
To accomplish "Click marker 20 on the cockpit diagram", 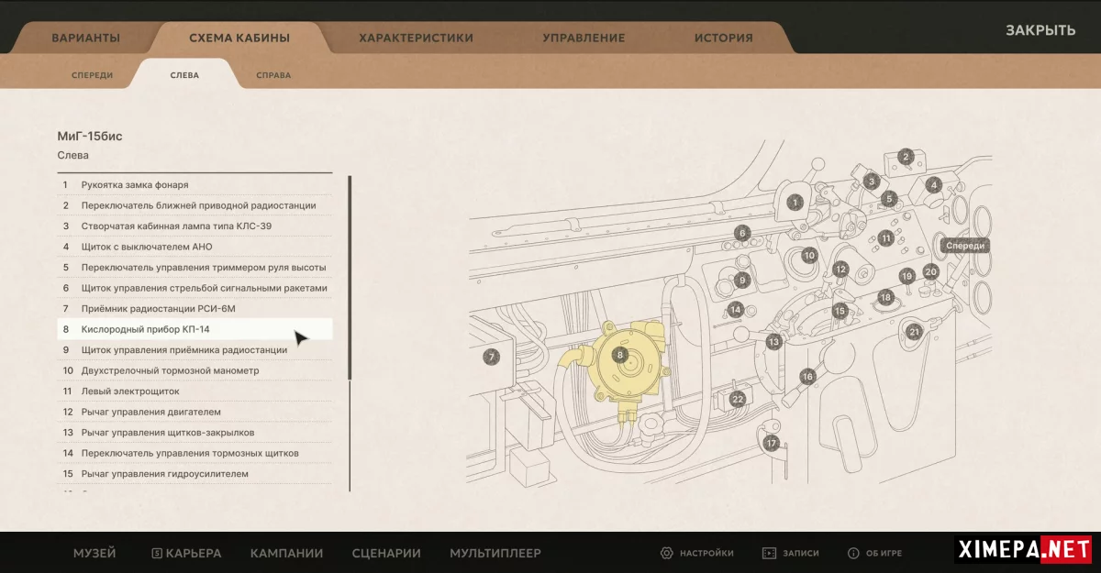I will click(x=931, y=271).
